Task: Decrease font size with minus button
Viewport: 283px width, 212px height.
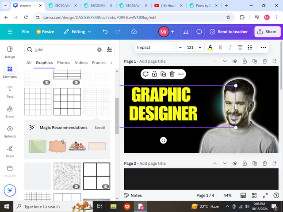Action: coord(180,47)
